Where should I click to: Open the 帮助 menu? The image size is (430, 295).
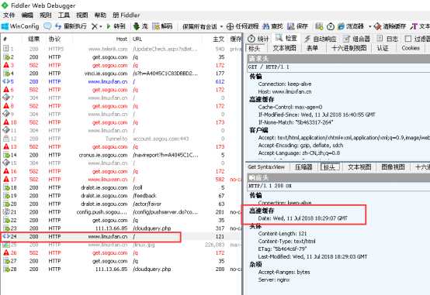point(100,15)
